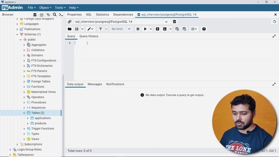Select Login/Group Roles in tree

(x=29, y=150)
